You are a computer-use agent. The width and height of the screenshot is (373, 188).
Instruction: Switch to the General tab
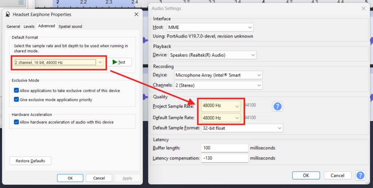coord(13,26)
